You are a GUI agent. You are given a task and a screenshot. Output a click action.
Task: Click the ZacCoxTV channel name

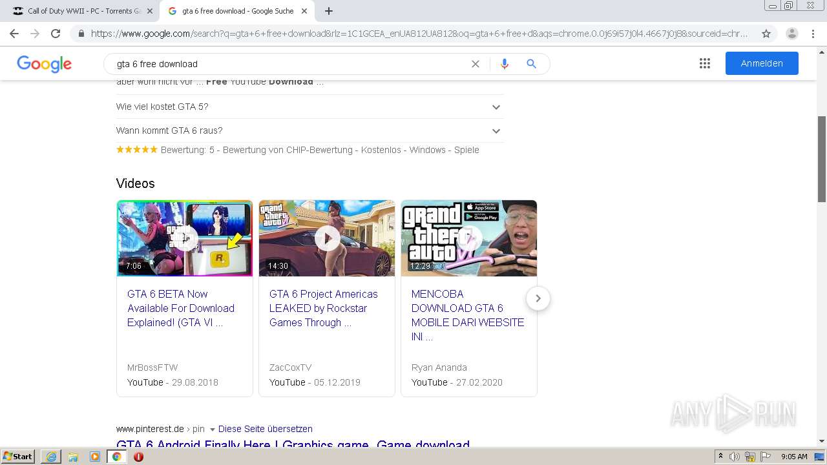coord(290,367)
